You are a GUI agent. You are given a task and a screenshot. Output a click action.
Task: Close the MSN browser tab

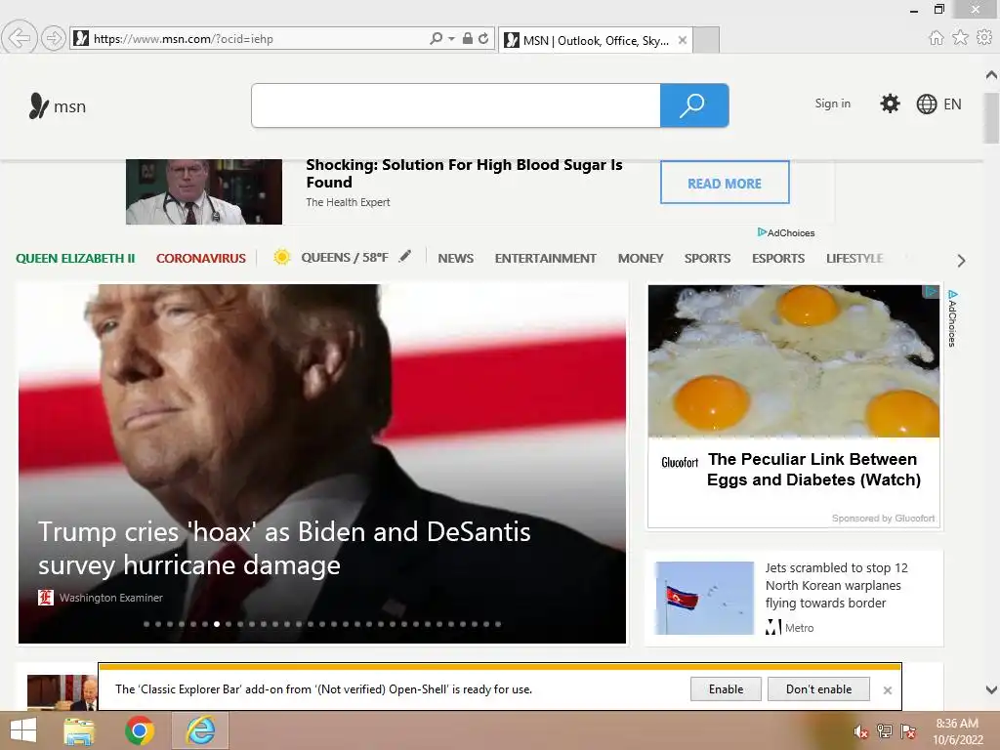click(683, 40)
